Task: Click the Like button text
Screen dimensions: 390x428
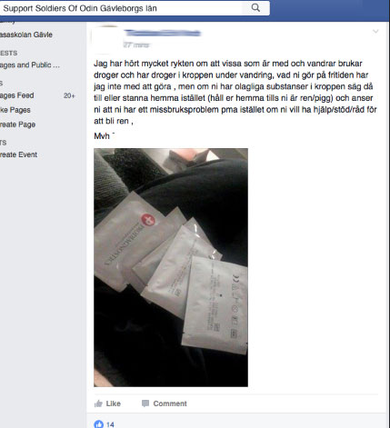Action: 114,403
